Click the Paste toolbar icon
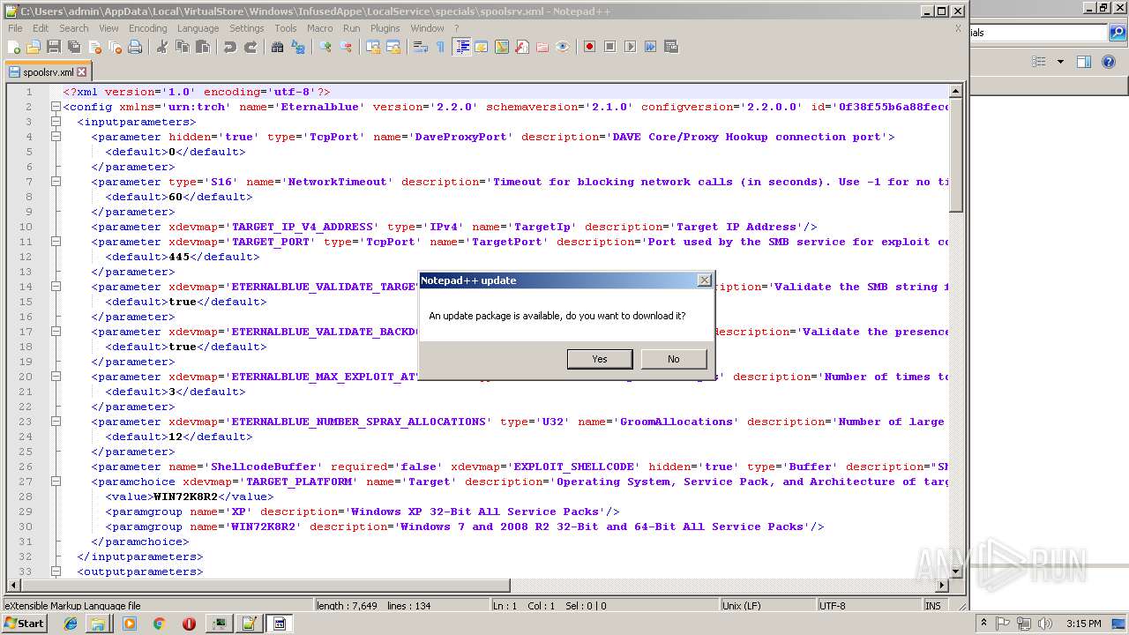 coord(203,47)
